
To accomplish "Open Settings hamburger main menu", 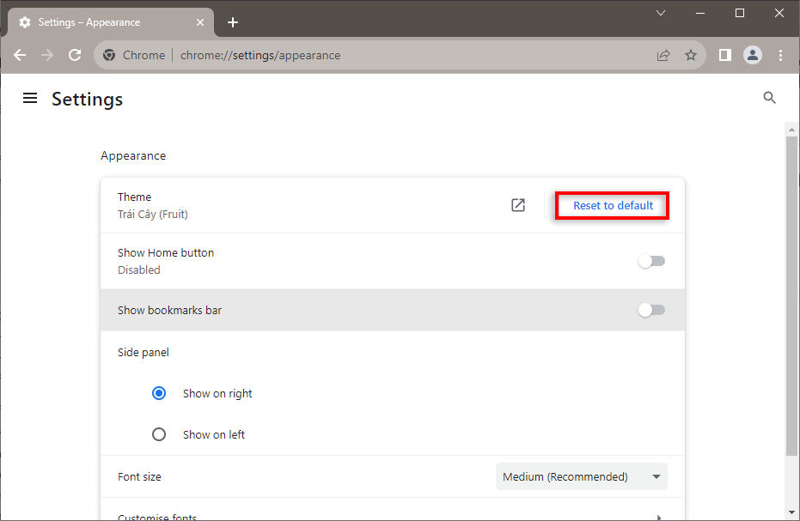I will pyautogui.click(x=30, y=99).
